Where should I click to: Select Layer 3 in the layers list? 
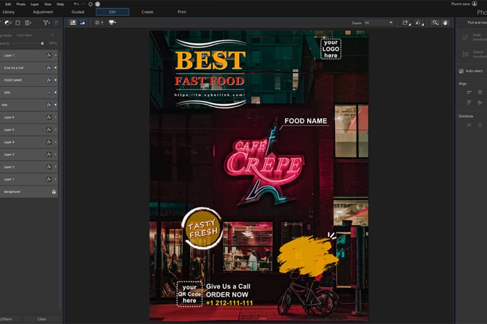pyautogui.click(x=24, y=154)
